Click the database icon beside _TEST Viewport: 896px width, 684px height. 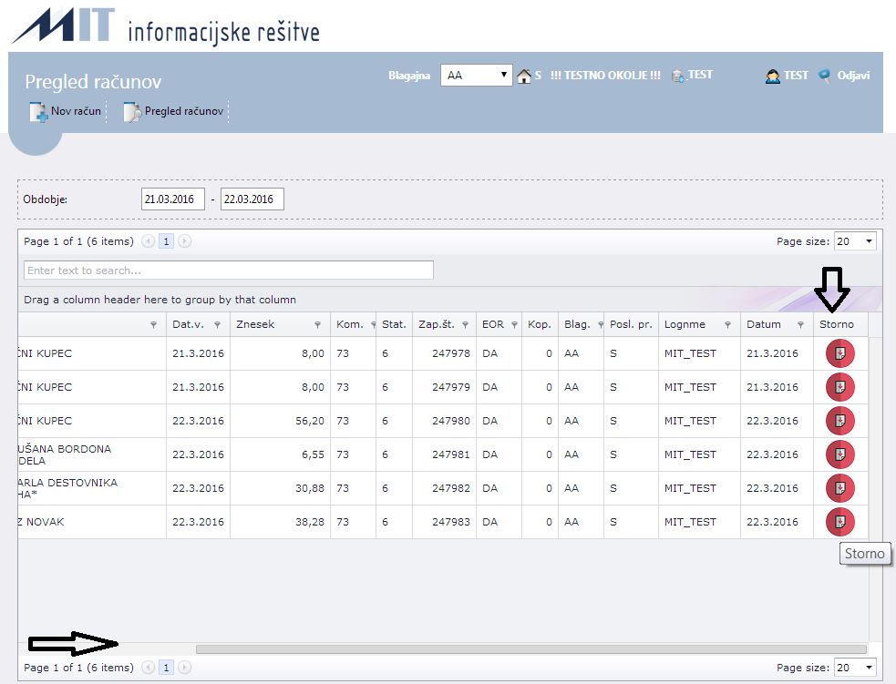coord(678,76)
